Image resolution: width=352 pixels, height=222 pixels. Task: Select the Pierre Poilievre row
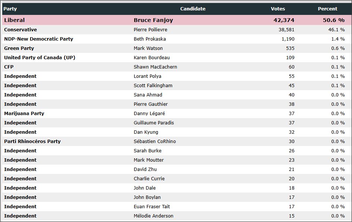(177, 30)
